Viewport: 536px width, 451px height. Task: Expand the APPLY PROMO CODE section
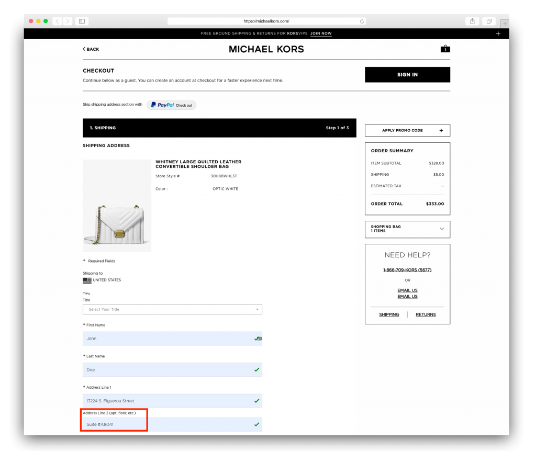[x=407, y=130]
